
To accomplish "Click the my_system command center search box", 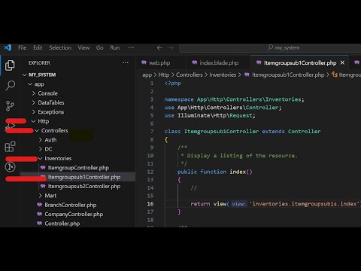I will (270, 47).
